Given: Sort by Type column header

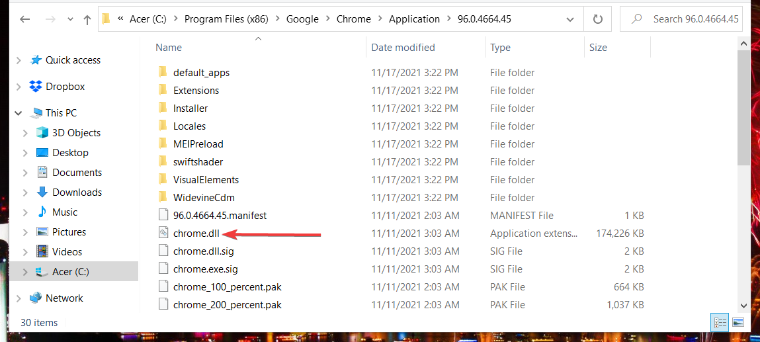Looking at the screenshot, I should pos(500,48).
